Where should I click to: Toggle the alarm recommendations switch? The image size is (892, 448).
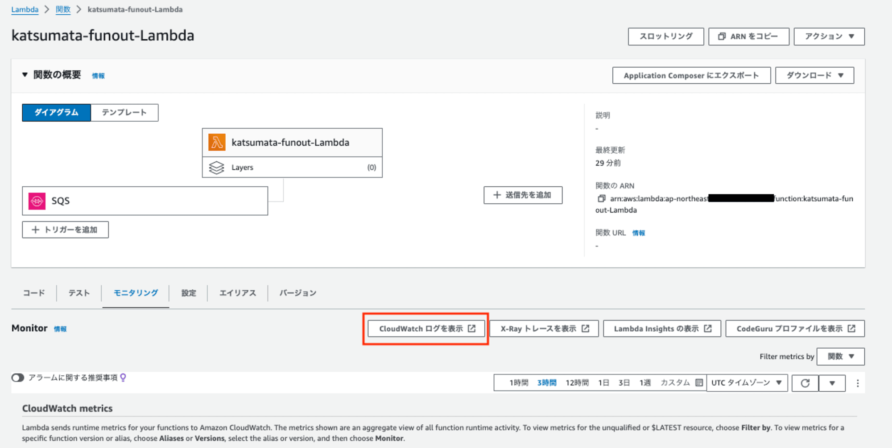tap(18, 378)
